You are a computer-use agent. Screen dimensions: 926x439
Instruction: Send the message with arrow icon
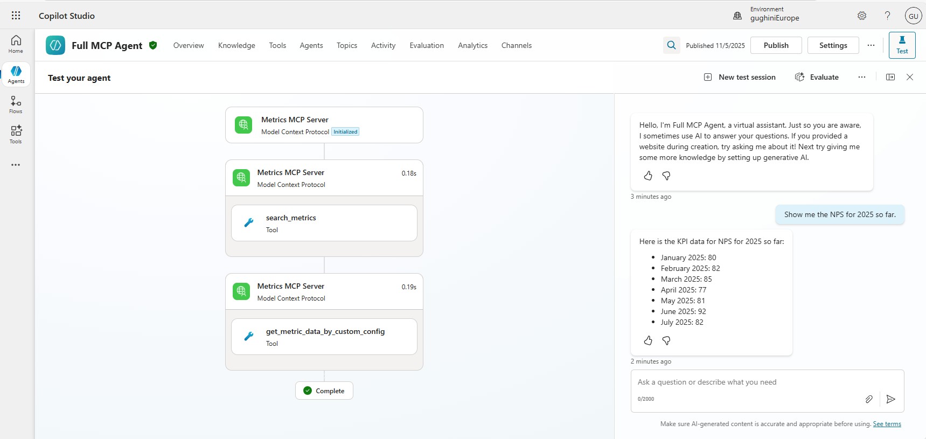pyautogui.click(x=891, y=399)
